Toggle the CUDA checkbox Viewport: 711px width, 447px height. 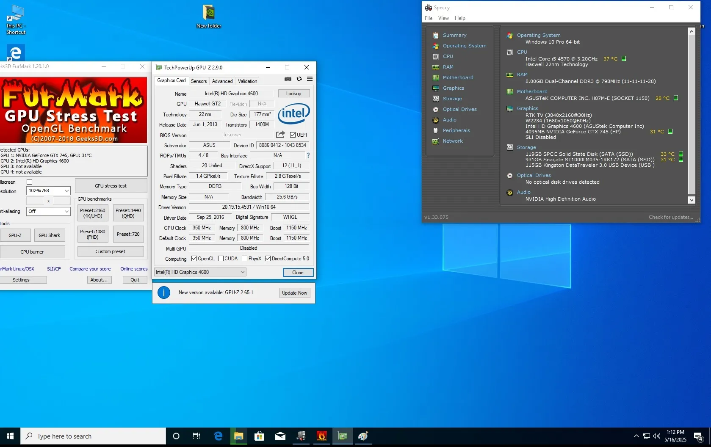221,259
